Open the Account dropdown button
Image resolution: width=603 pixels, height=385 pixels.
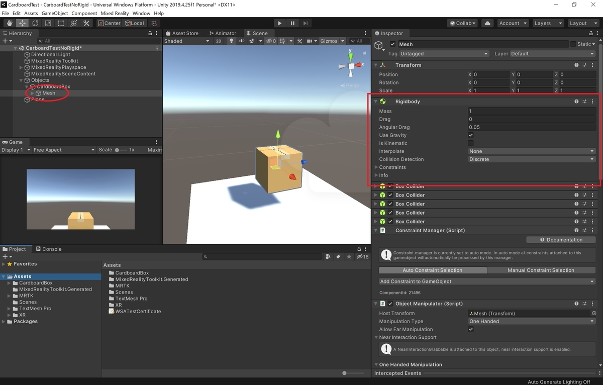tap(512, 23)
